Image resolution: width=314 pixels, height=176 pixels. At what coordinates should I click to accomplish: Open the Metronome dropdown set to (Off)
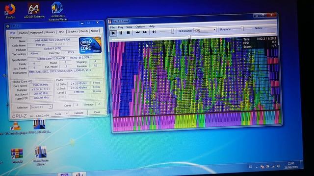tap(205, 30)
